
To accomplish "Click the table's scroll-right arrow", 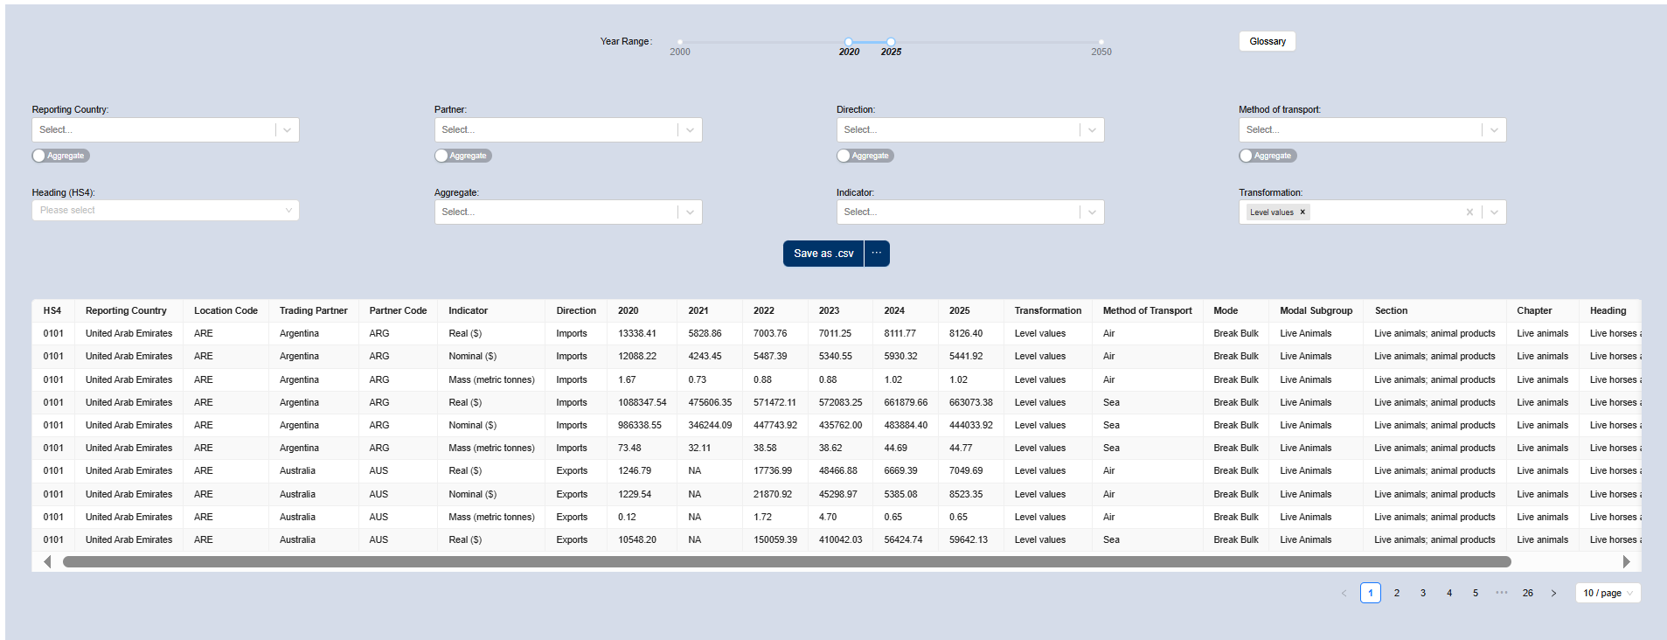I will (1626, 561).
